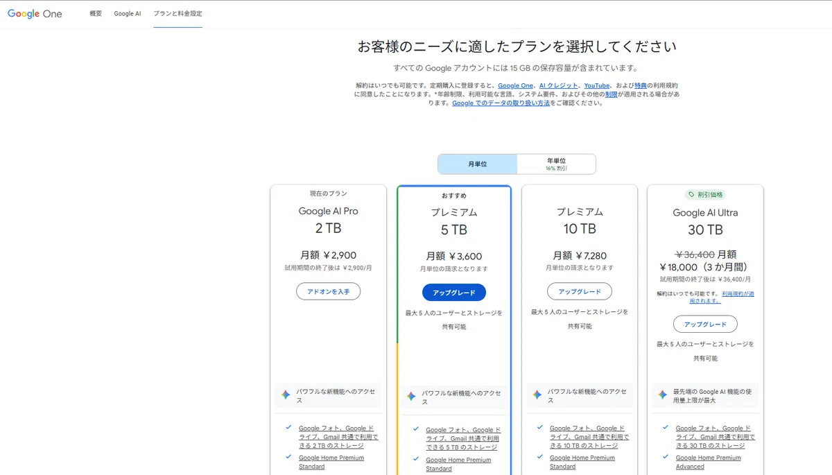This screenshot has width=832, height=475.
Task: Open Google Home Premium Standard in 5 TB card
Action: pos(458,464)
